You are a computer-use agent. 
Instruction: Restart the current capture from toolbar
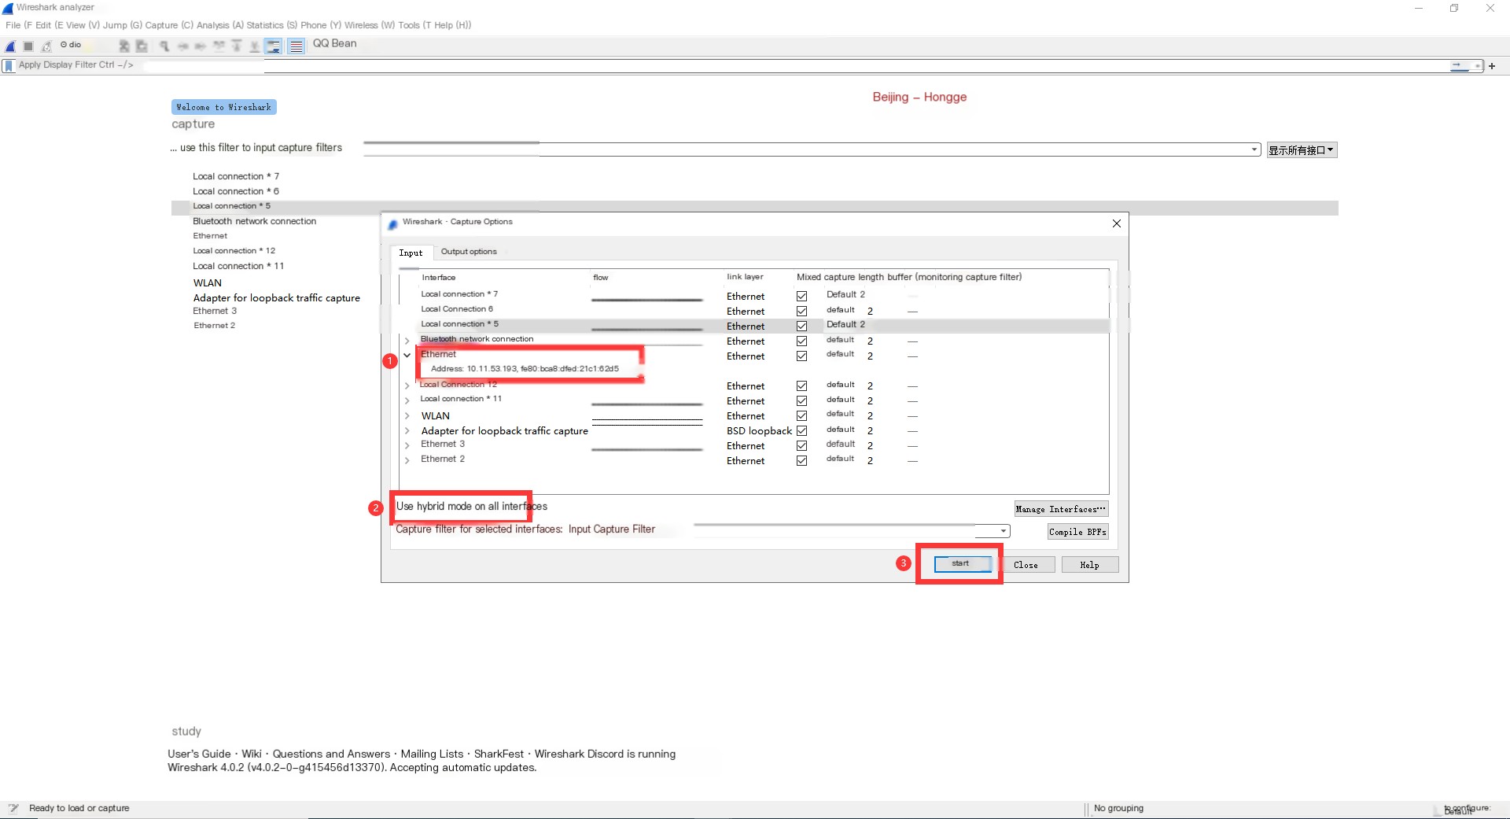click(x=46, y=46)
